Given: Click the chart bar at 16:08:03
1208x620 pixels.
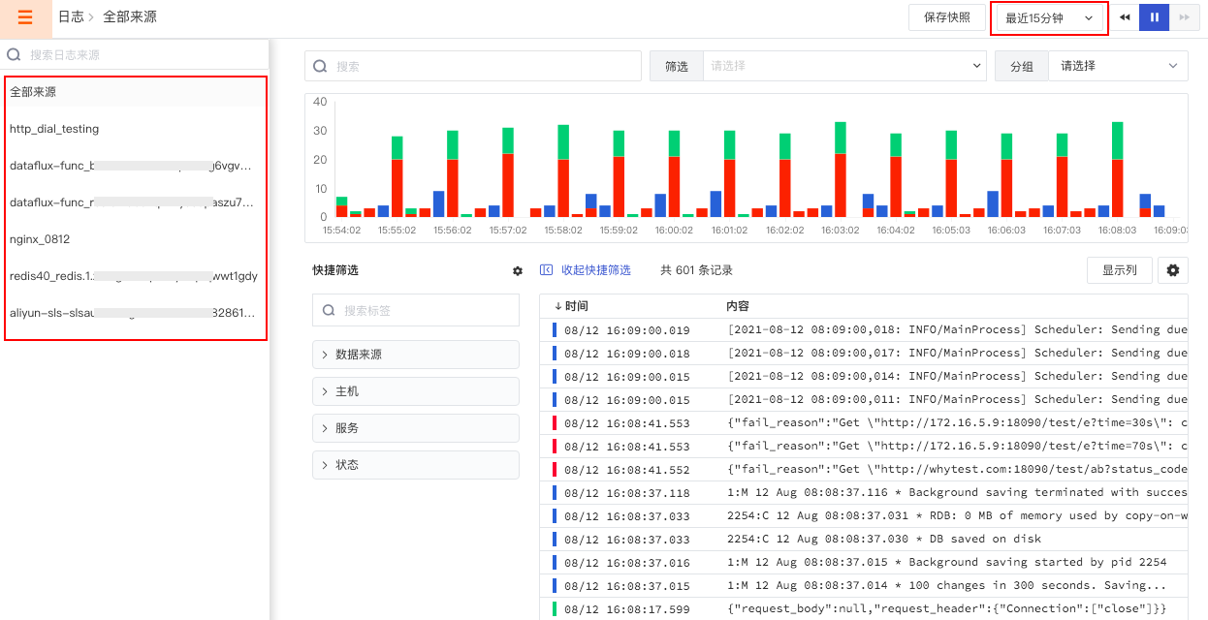Looking at the screenshot, I should [1118, 170].
